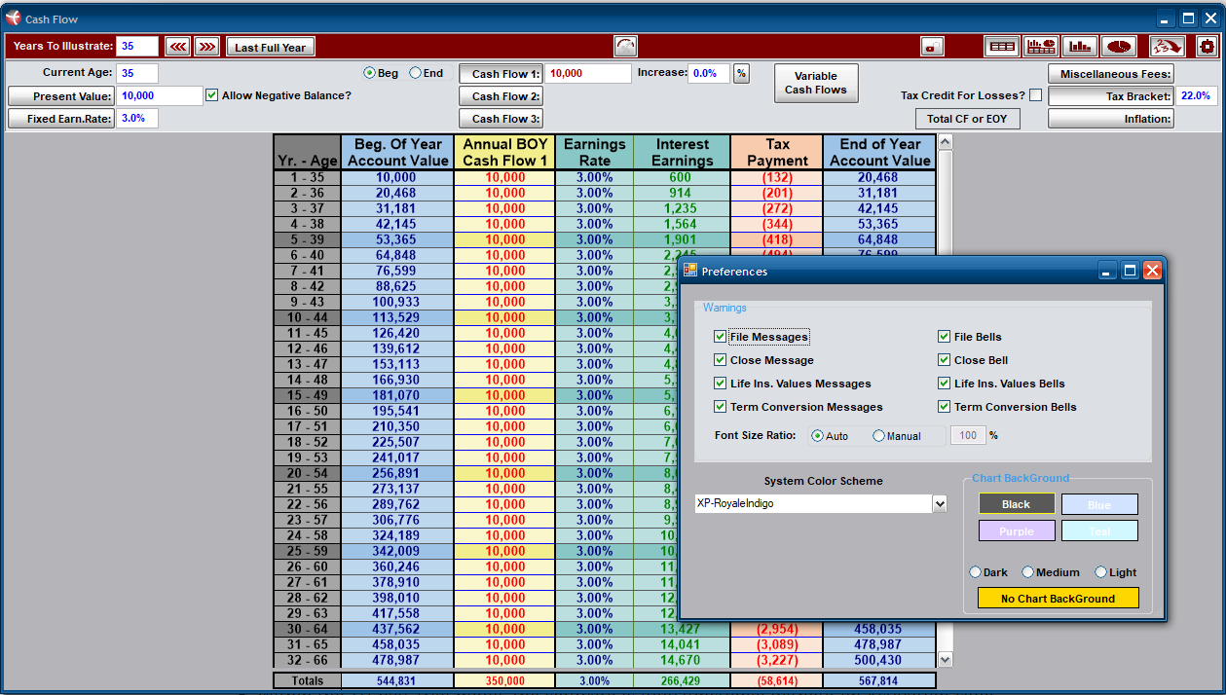Click the gauge icon in the red toolbar
This screenshot has height=695, width=1226.
pos(625,46)
